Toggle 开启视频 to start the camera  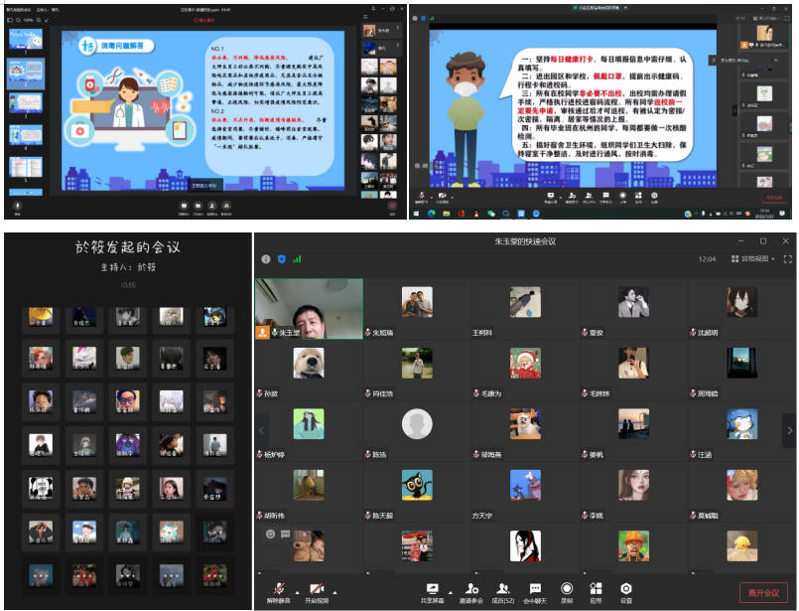tap(317, 589)
